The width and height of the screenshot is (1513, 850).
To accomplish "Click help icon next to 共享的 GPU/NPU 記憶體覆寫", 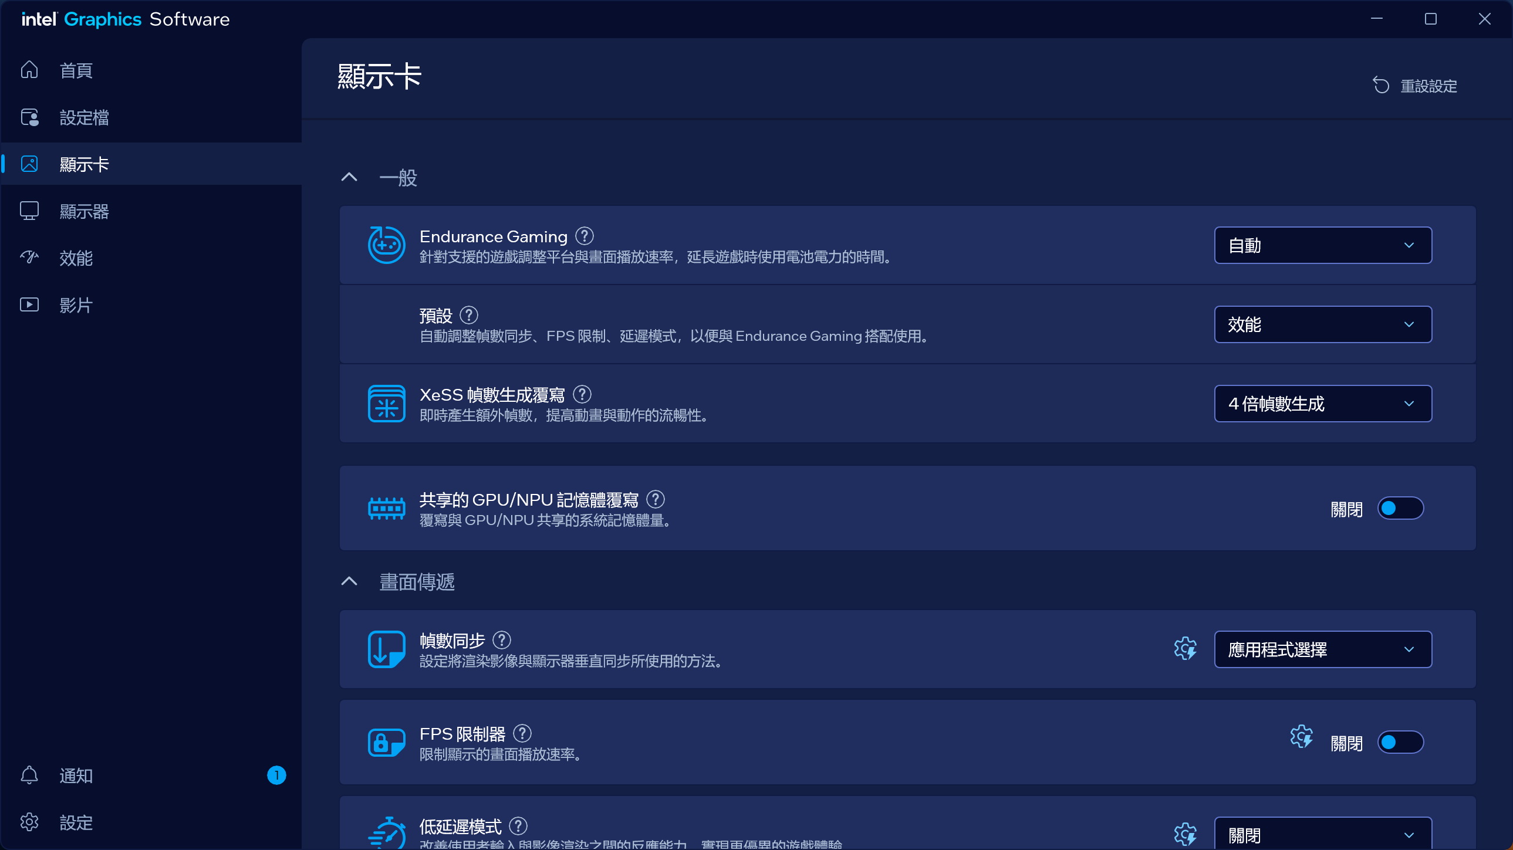I will (x=656, y=499).
